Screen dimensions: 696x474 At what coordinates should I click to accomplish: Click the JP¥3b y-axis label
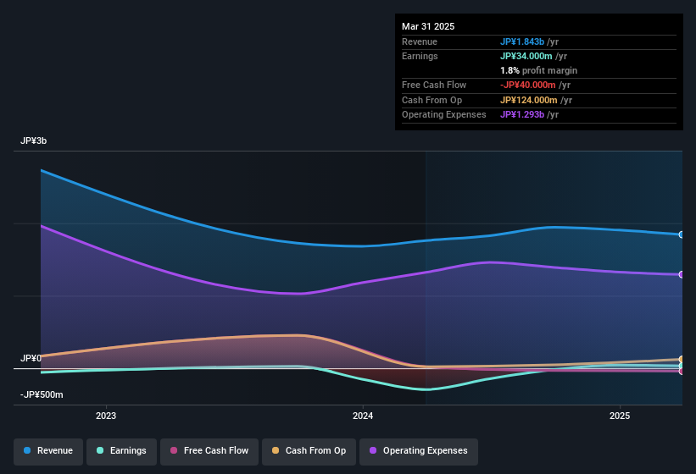click(x=33, y=141)
